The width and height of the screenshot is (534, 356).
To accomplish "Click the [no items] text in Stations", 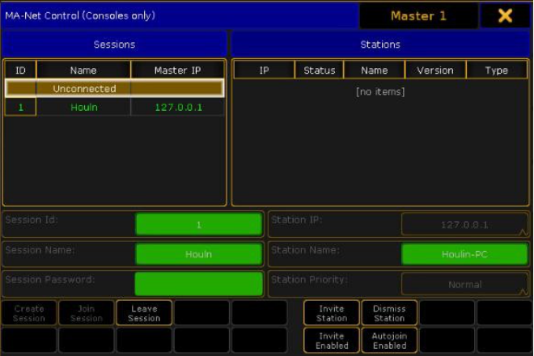I will (x=380, y=91).
